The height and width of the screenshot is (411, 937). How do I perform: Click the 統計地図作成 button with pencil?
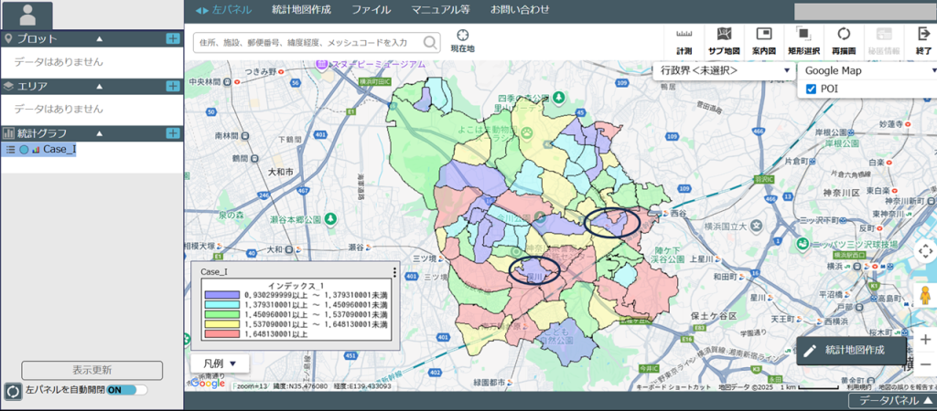point(853,350)
